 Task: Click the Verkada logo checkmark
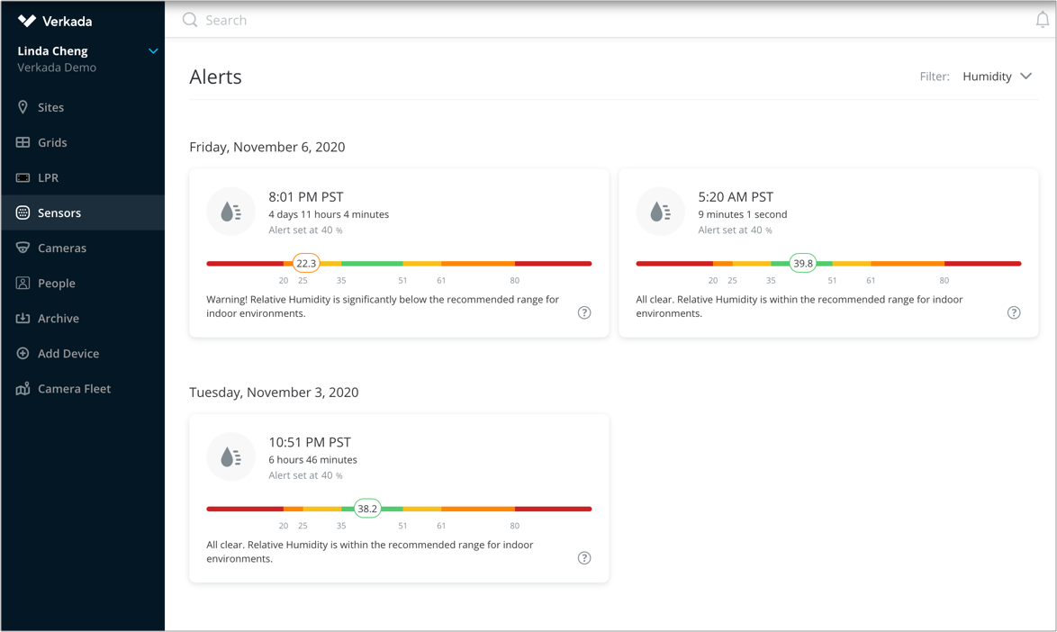coord(28,20)
